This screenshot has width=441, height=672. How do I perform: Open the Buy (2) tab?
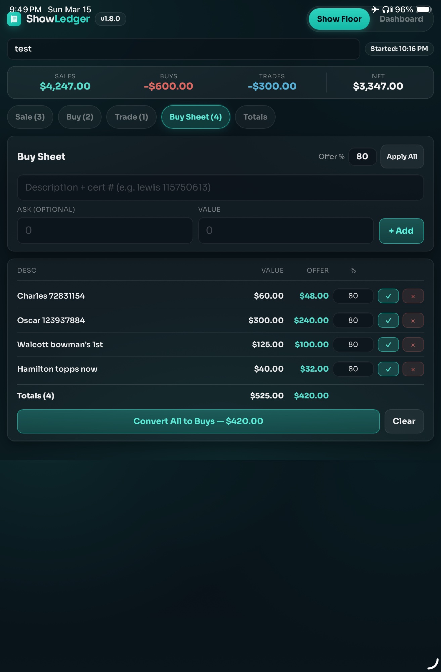pos(80,117)
